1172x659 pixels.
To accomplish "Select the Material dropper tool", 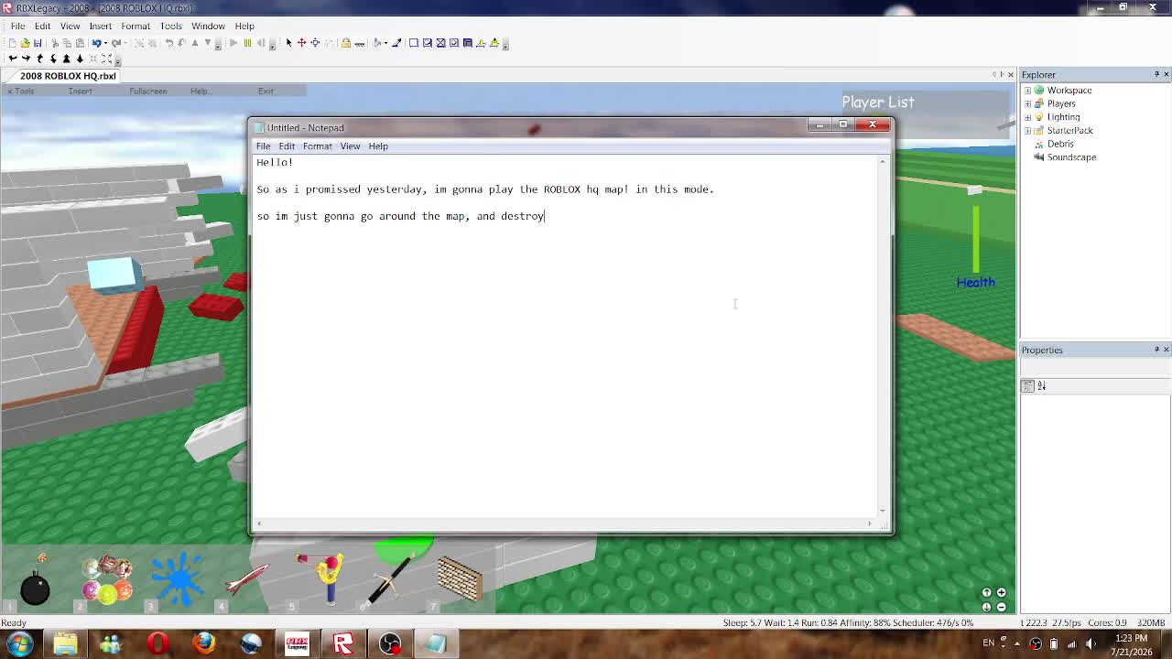I will coord(396,43).
